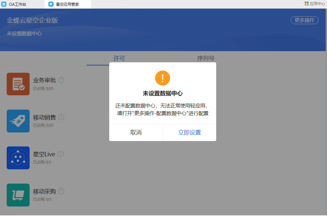The height and width of the screenshot is (216, 327).
Task: Open help for 业务审批
Action: [x=61, y=80]
